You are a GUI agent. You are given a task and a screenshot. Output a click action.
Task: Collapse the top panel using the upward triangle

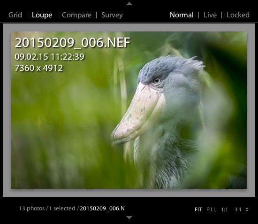tap(129, 4)
